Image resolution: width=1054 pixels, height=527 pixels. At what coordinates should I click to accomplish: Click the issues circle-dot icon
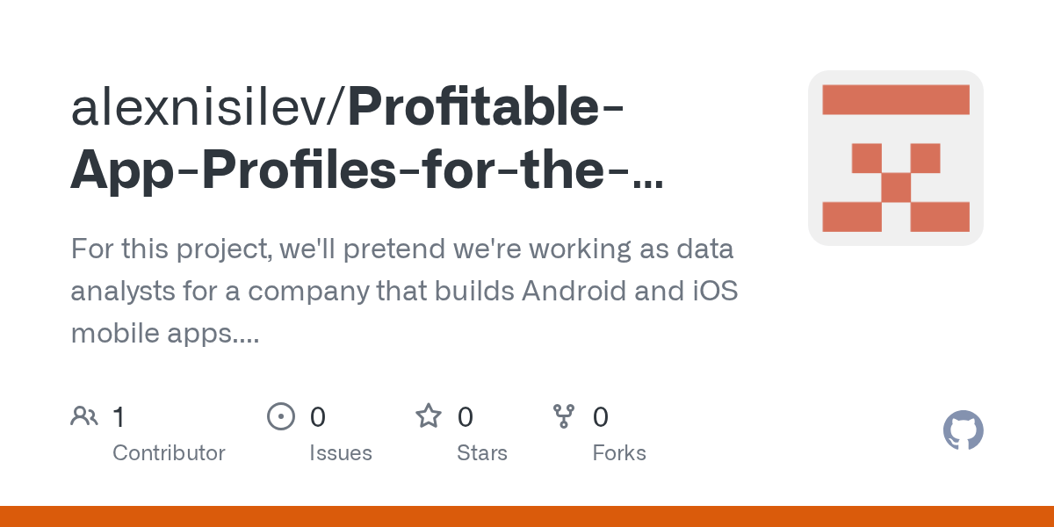point(280,415)
